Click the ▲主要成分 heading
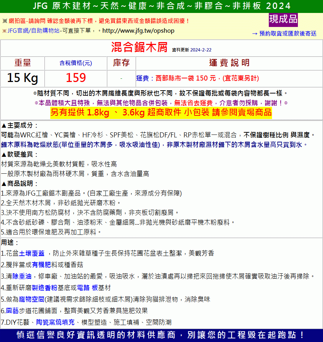This screenshot has height=342, width=323. pyautogui.click(x=19, y=126)
